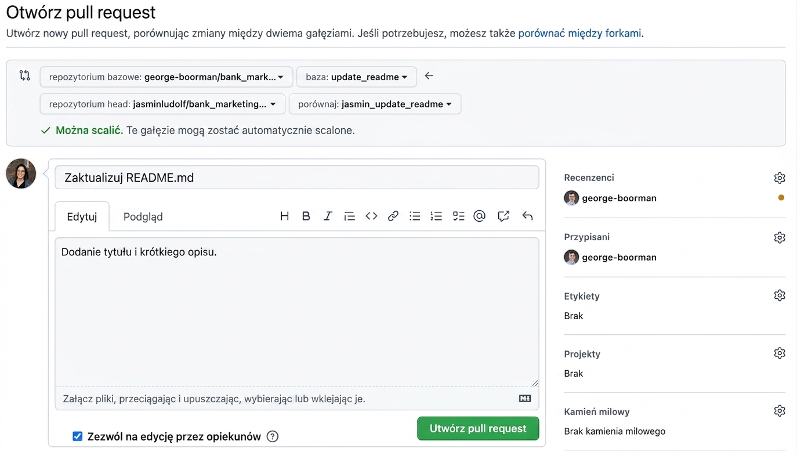
Task: Click the Otwórz pull request page heading
Action: 81,12
